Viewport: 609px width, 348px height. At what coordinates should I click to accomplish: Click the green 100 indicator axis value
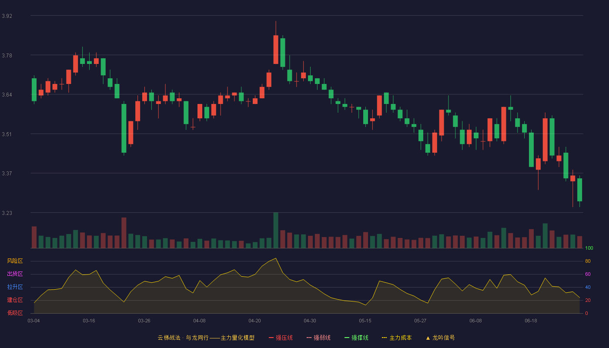click(x=589, y=248)
